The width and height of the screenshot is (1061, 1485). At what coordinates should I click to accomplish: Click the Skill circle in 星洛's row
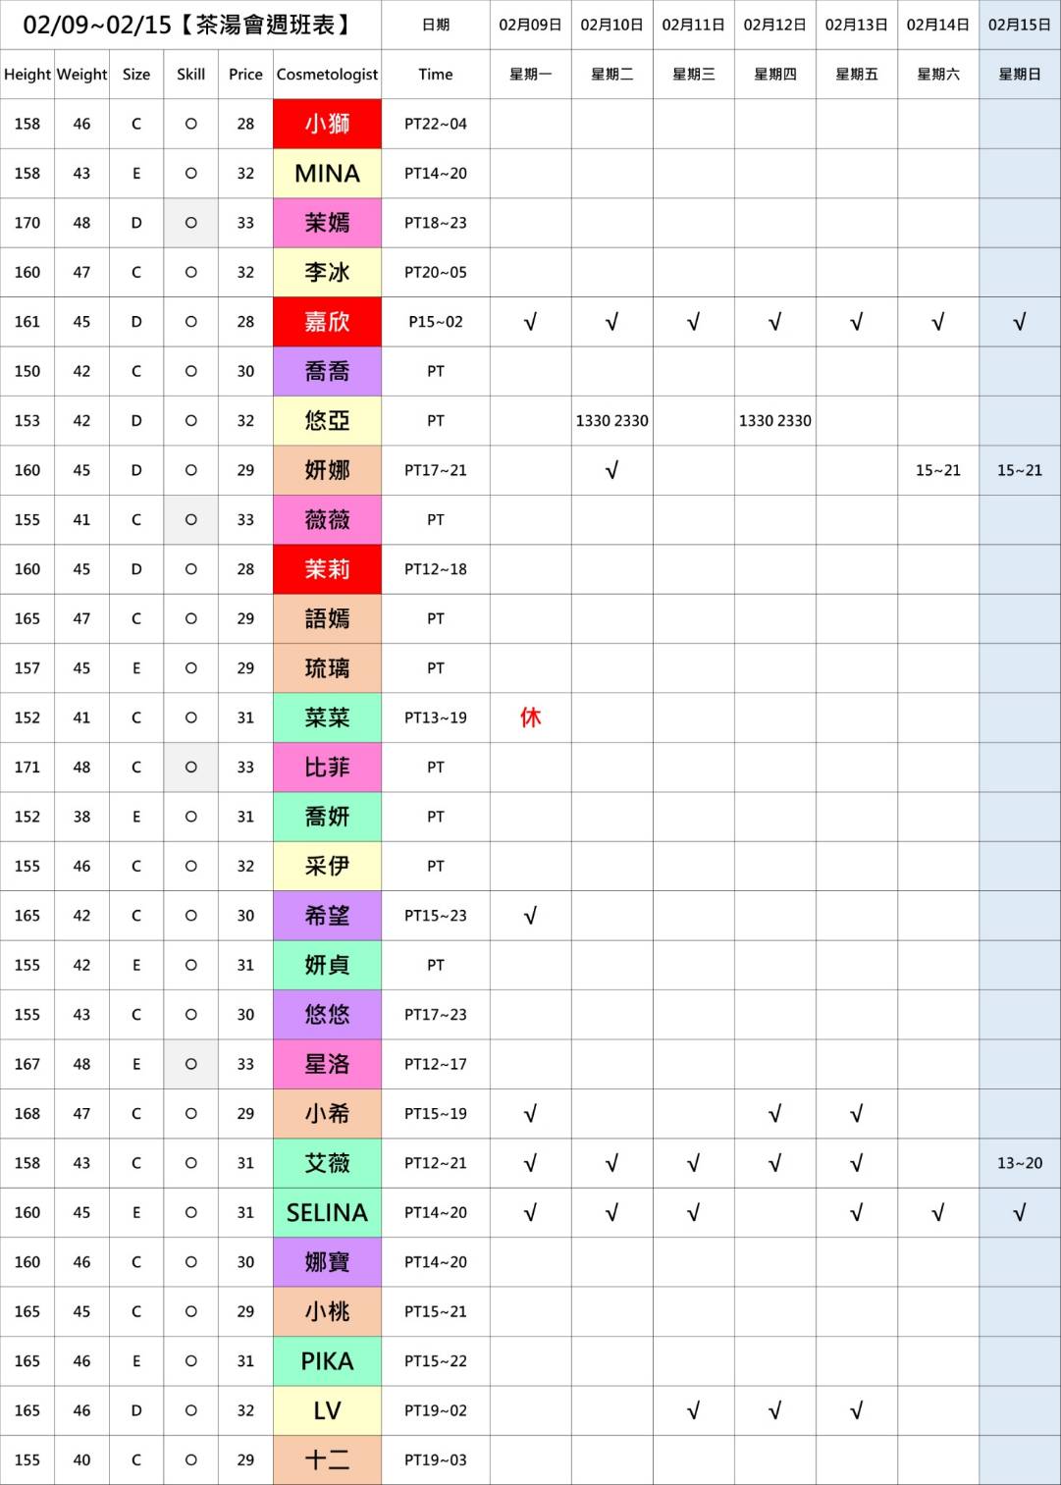pyautogui.click(x=190, y=1064)
